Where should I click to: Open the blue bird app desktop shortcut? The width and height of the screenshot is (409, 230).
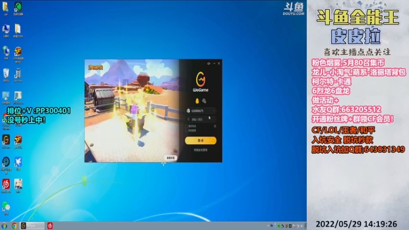[18, 164]
